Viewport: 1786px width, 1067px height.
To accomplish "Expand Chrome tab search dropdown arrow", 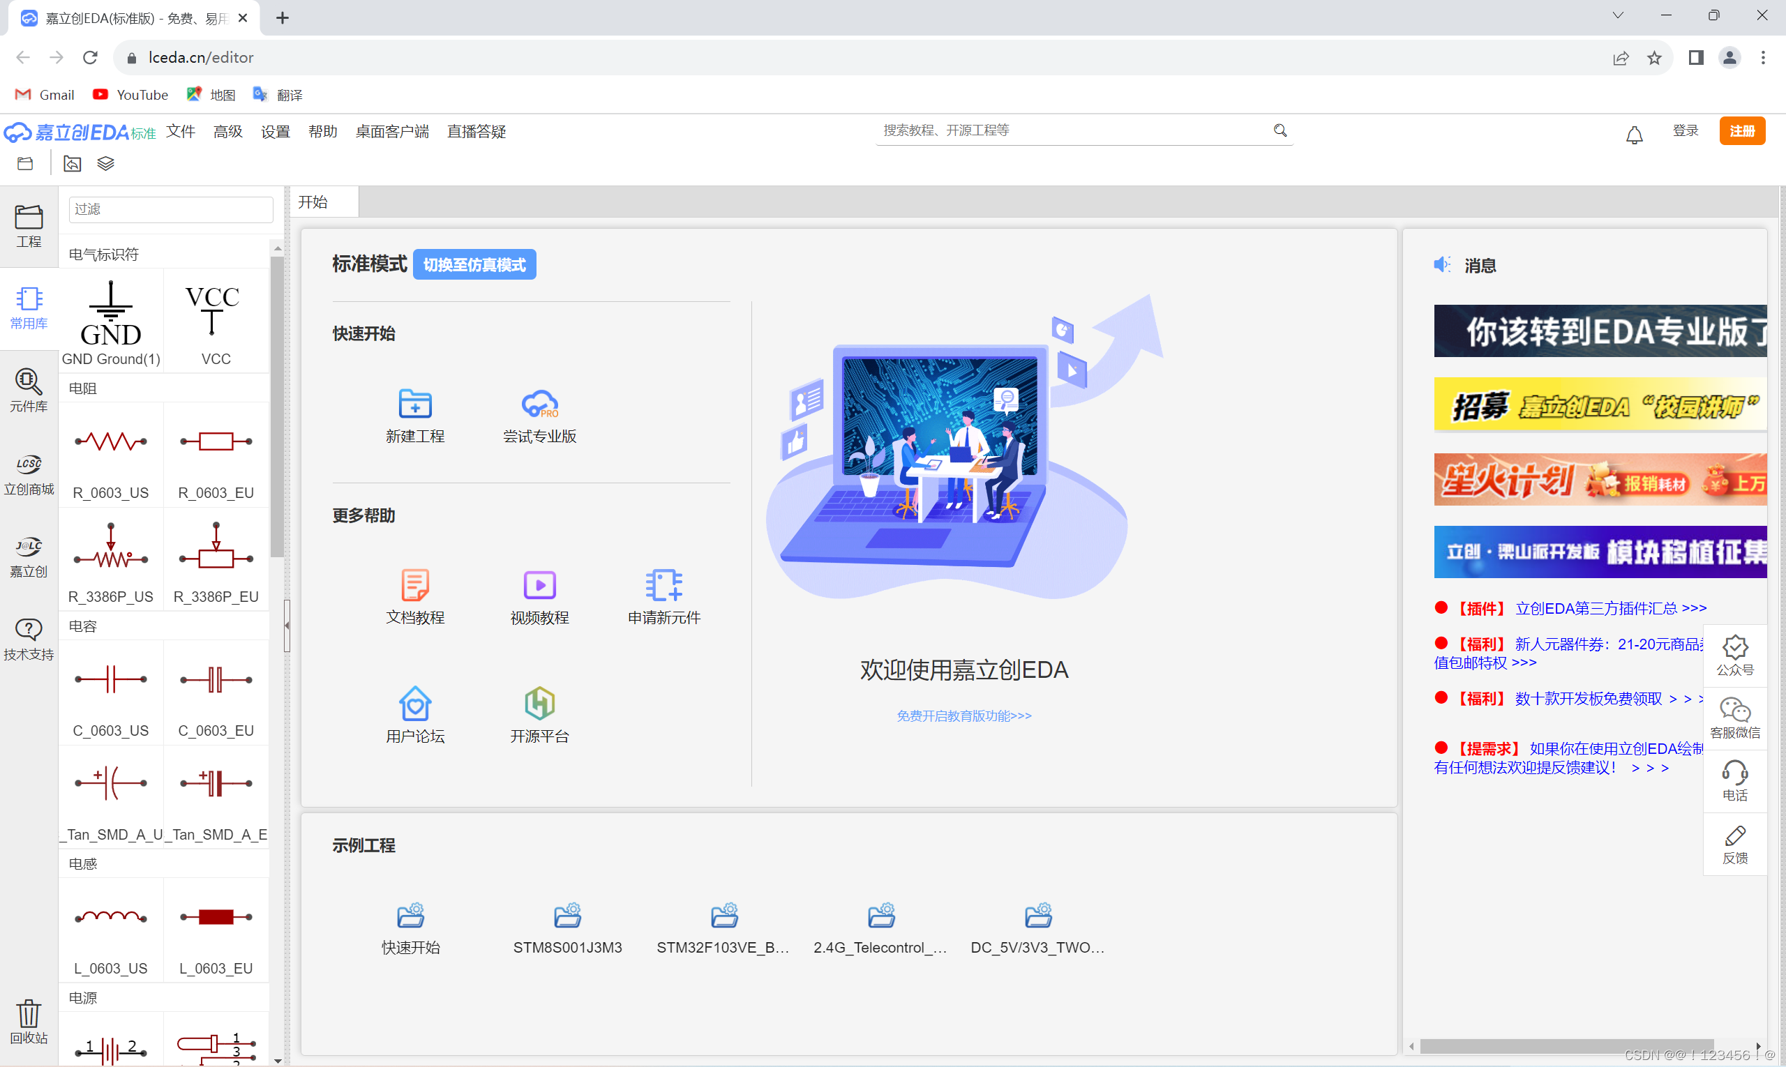I will tap(1618, 16).
